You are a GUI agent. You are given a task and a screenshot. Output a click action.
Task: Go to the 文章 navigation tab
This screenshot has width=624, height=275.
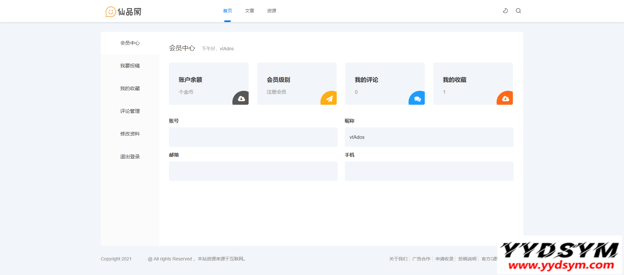250,11
